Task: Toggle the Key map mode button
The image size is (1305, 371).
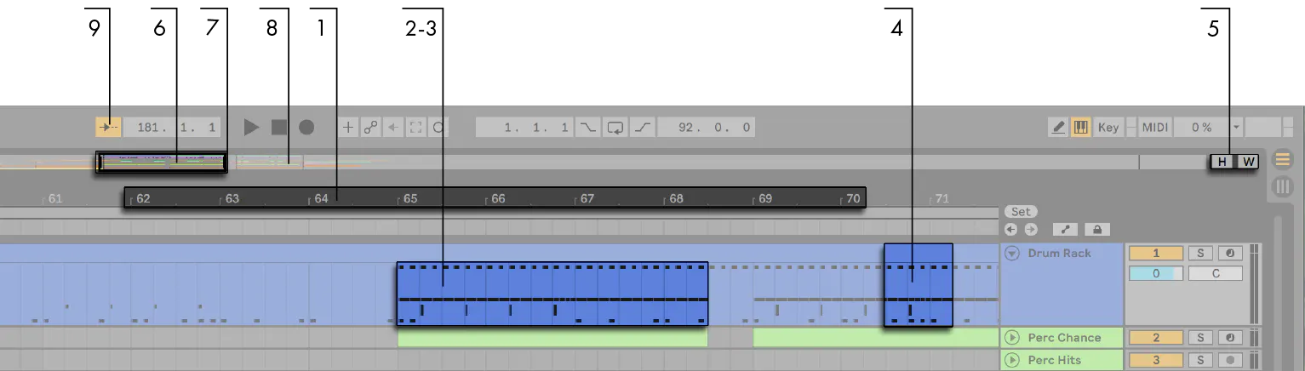Action: click(1108, 128)
